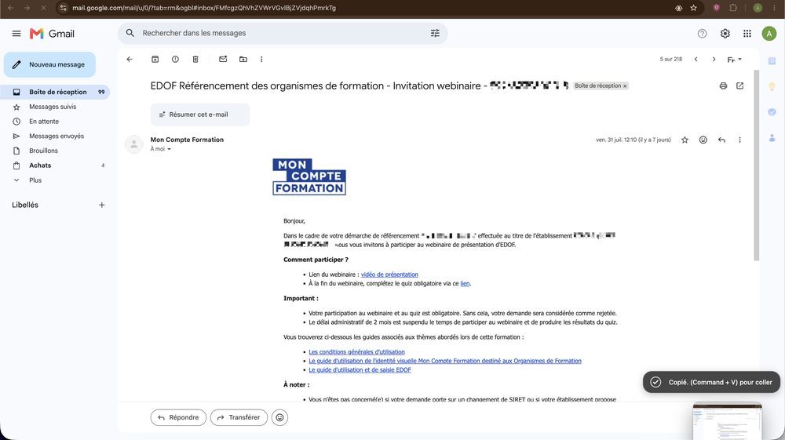The image size is (785, 440).
Task: Mark the email as unread
Action: pos(223,59)
